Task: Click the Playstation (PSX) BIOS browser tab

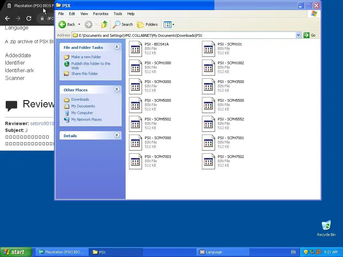Action: (30, 6)
